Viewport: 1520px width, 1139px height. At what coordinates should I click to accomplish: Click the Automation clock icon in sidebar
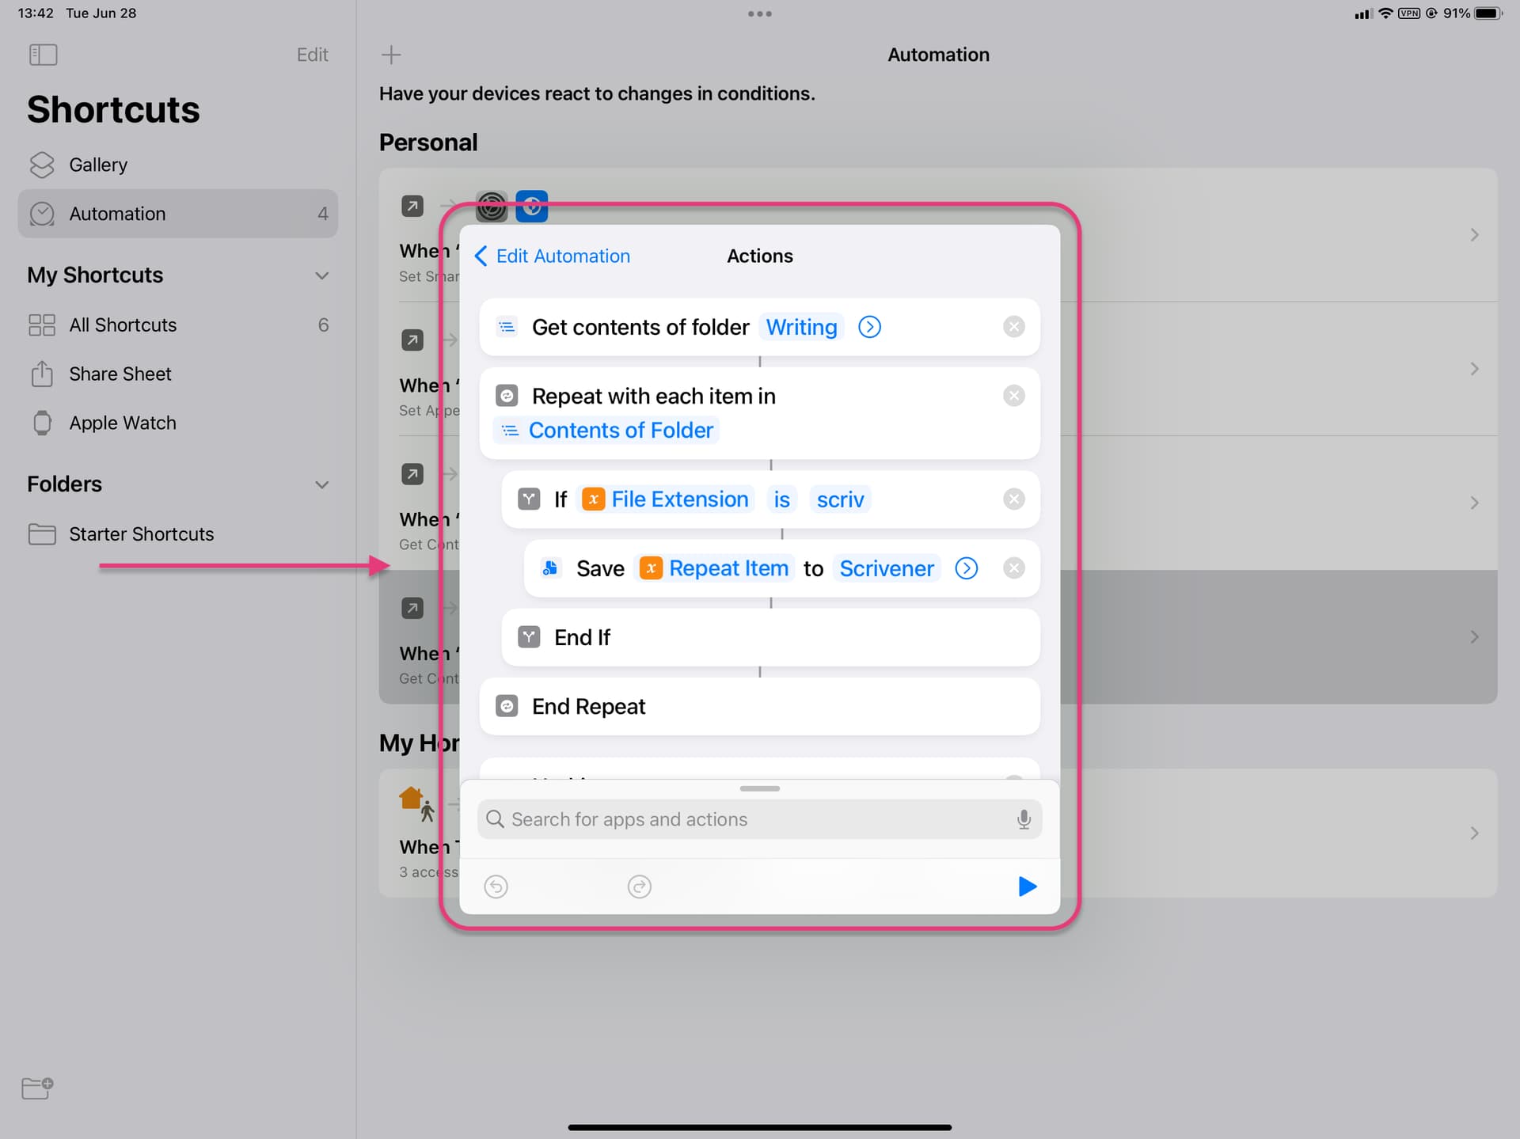(42, 214)
